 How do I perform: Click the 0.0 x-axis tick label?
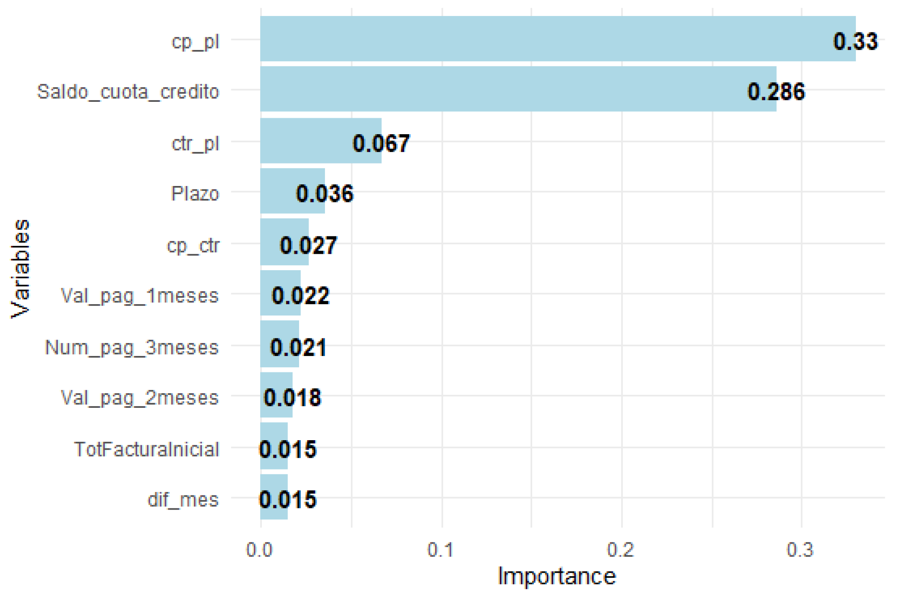click(259, 550)
